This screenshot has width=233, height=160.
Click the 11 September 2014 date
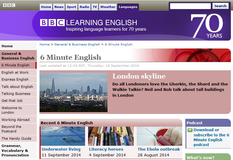(x=61, y=155)
